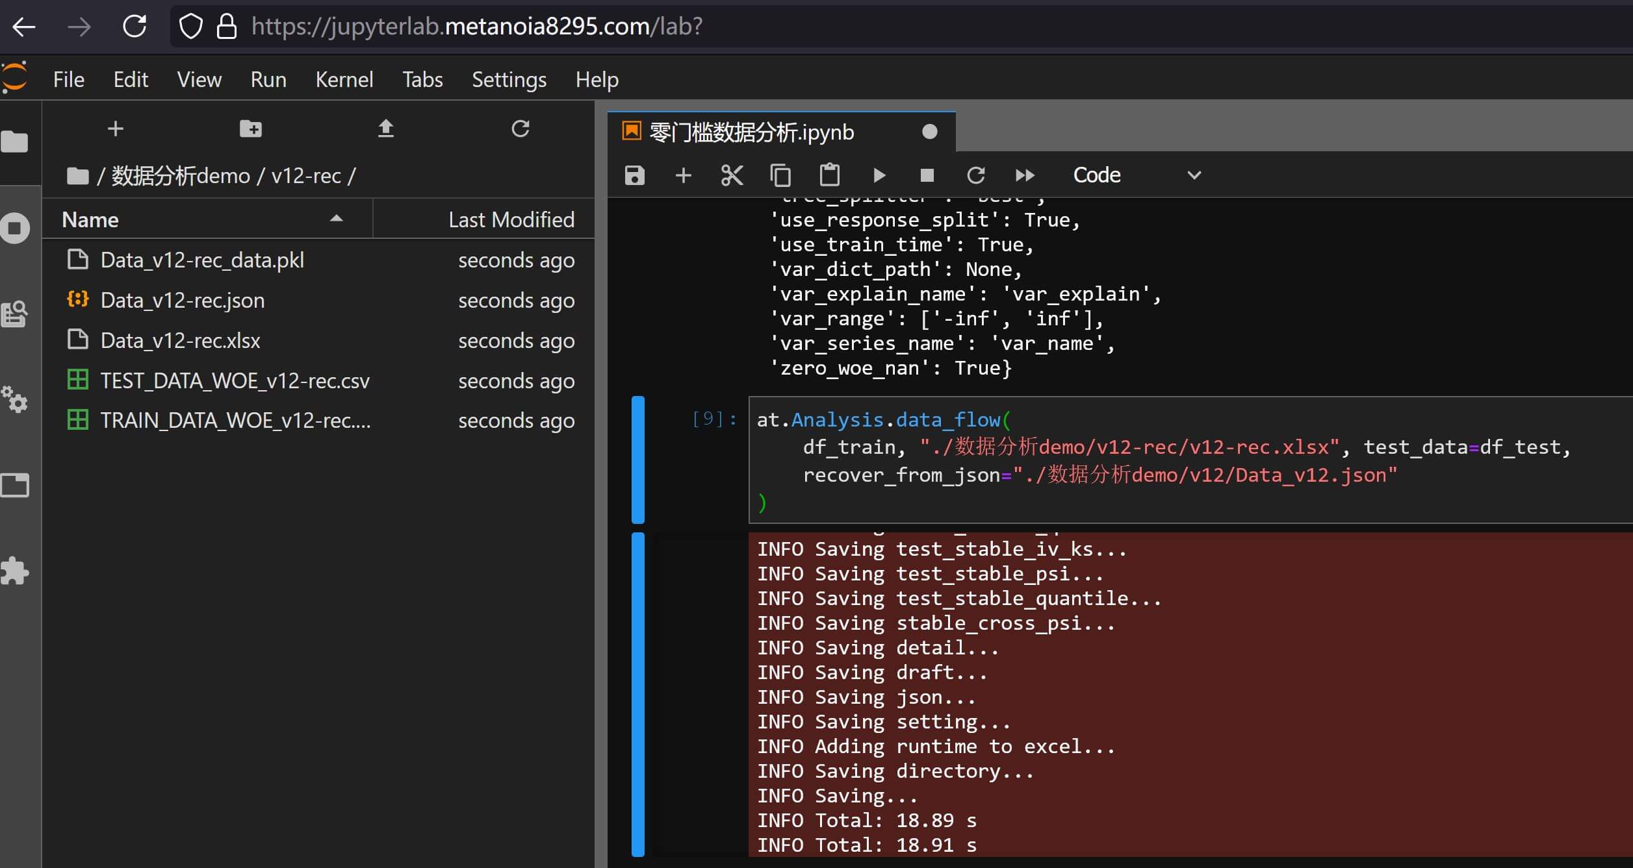Cut the selected cell

(x=732, y=175)
